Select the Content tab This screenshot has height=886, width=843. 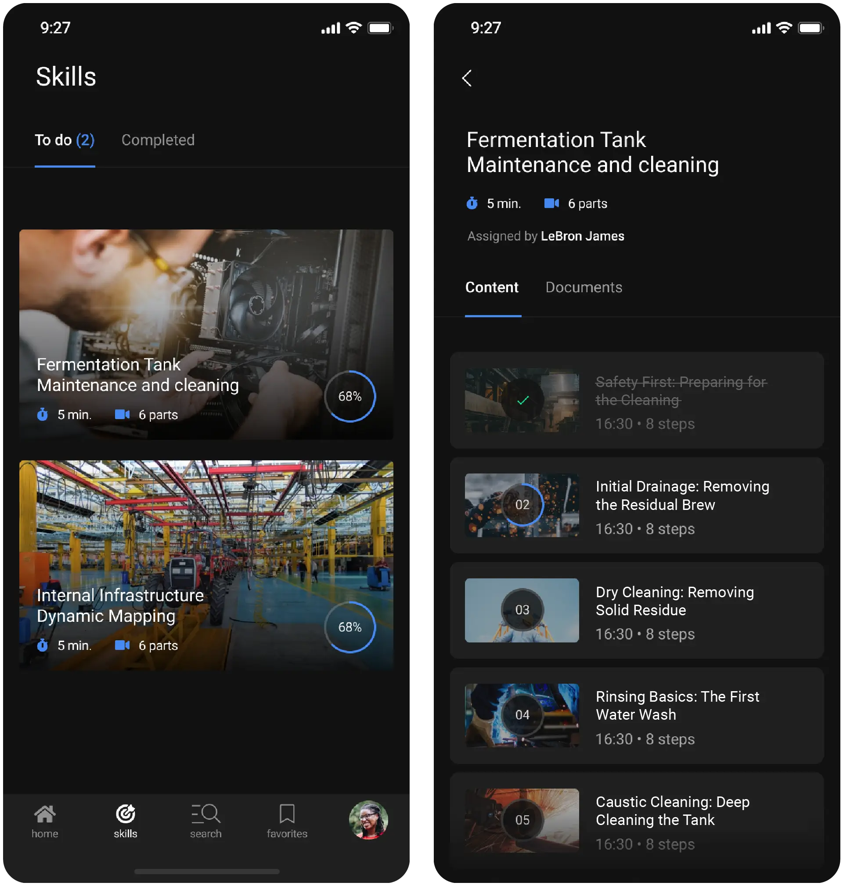click(x=492, y=287)
